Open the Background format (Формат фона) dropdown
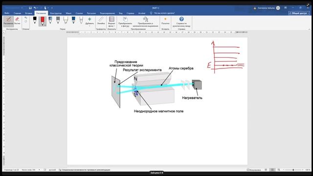 click(112, 22)
